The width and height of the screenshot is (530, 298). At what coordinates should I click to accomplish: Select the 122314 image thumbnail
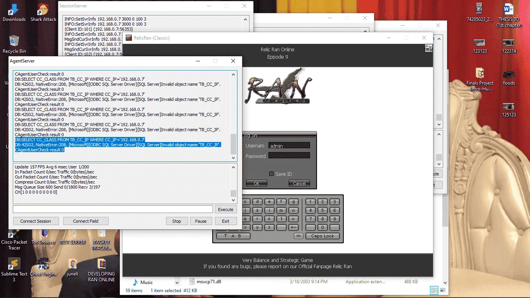[x=509, y=42]
